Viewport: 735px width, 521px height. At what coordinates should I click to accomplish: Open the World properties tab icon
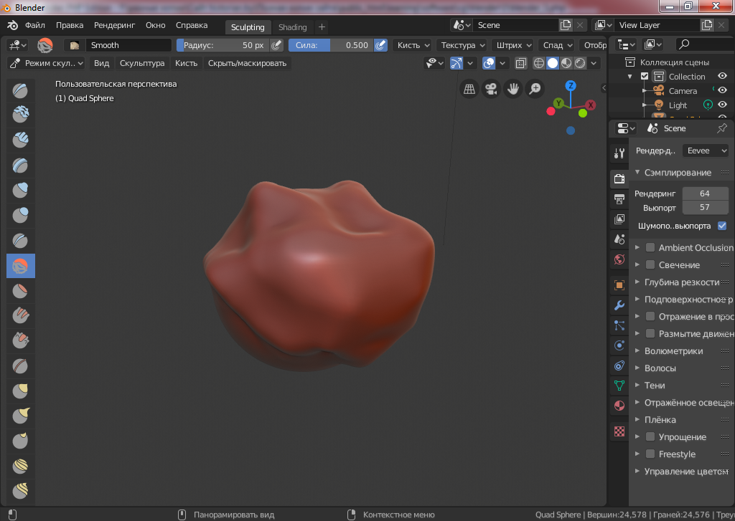tap(619, 259)
